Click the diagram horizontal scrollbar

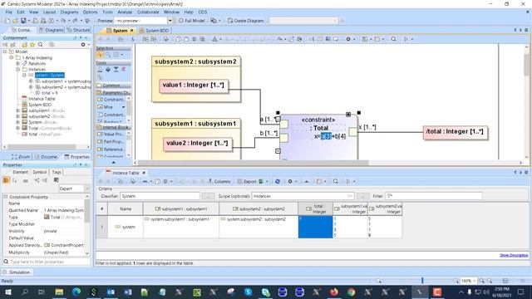click(x=253, y=163)
